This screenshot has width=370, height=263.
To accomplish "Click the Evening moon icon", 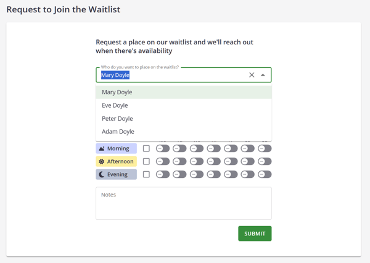I will (102, 174).
